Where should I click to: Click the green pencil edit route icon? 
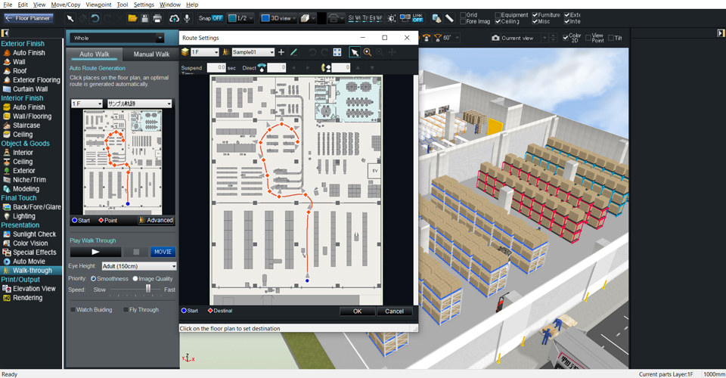point(293,52)
